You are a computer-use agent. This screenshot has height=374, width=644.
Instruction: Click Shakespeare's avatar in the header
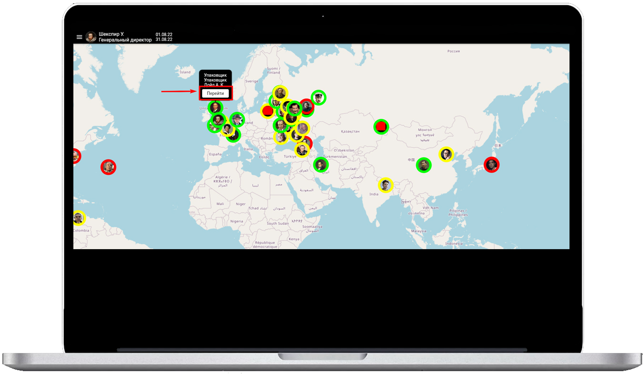(91, 37)
